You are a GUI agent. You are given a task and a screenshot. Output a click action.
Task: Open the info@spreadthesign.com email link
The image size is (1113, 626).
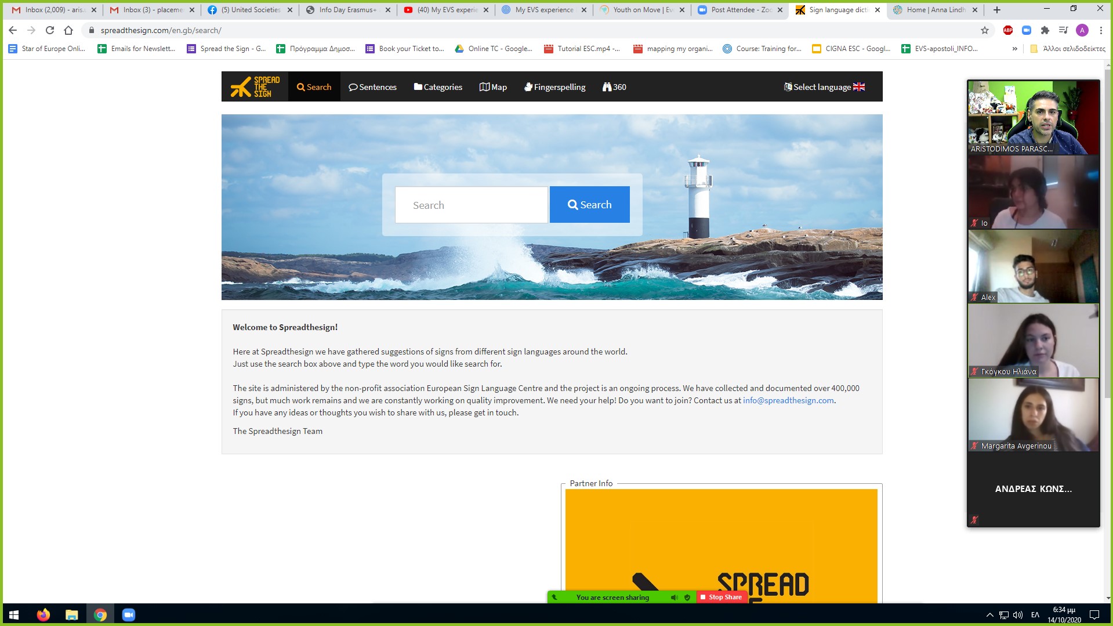pos(788,400)
